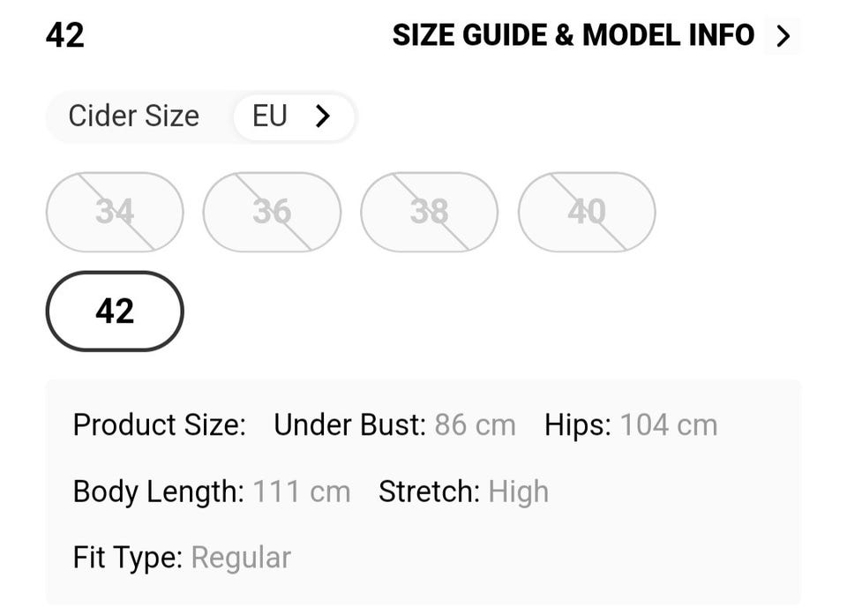Click the Hips label
847x608 pixels.
pyautogui.click(x=578, y=425)
